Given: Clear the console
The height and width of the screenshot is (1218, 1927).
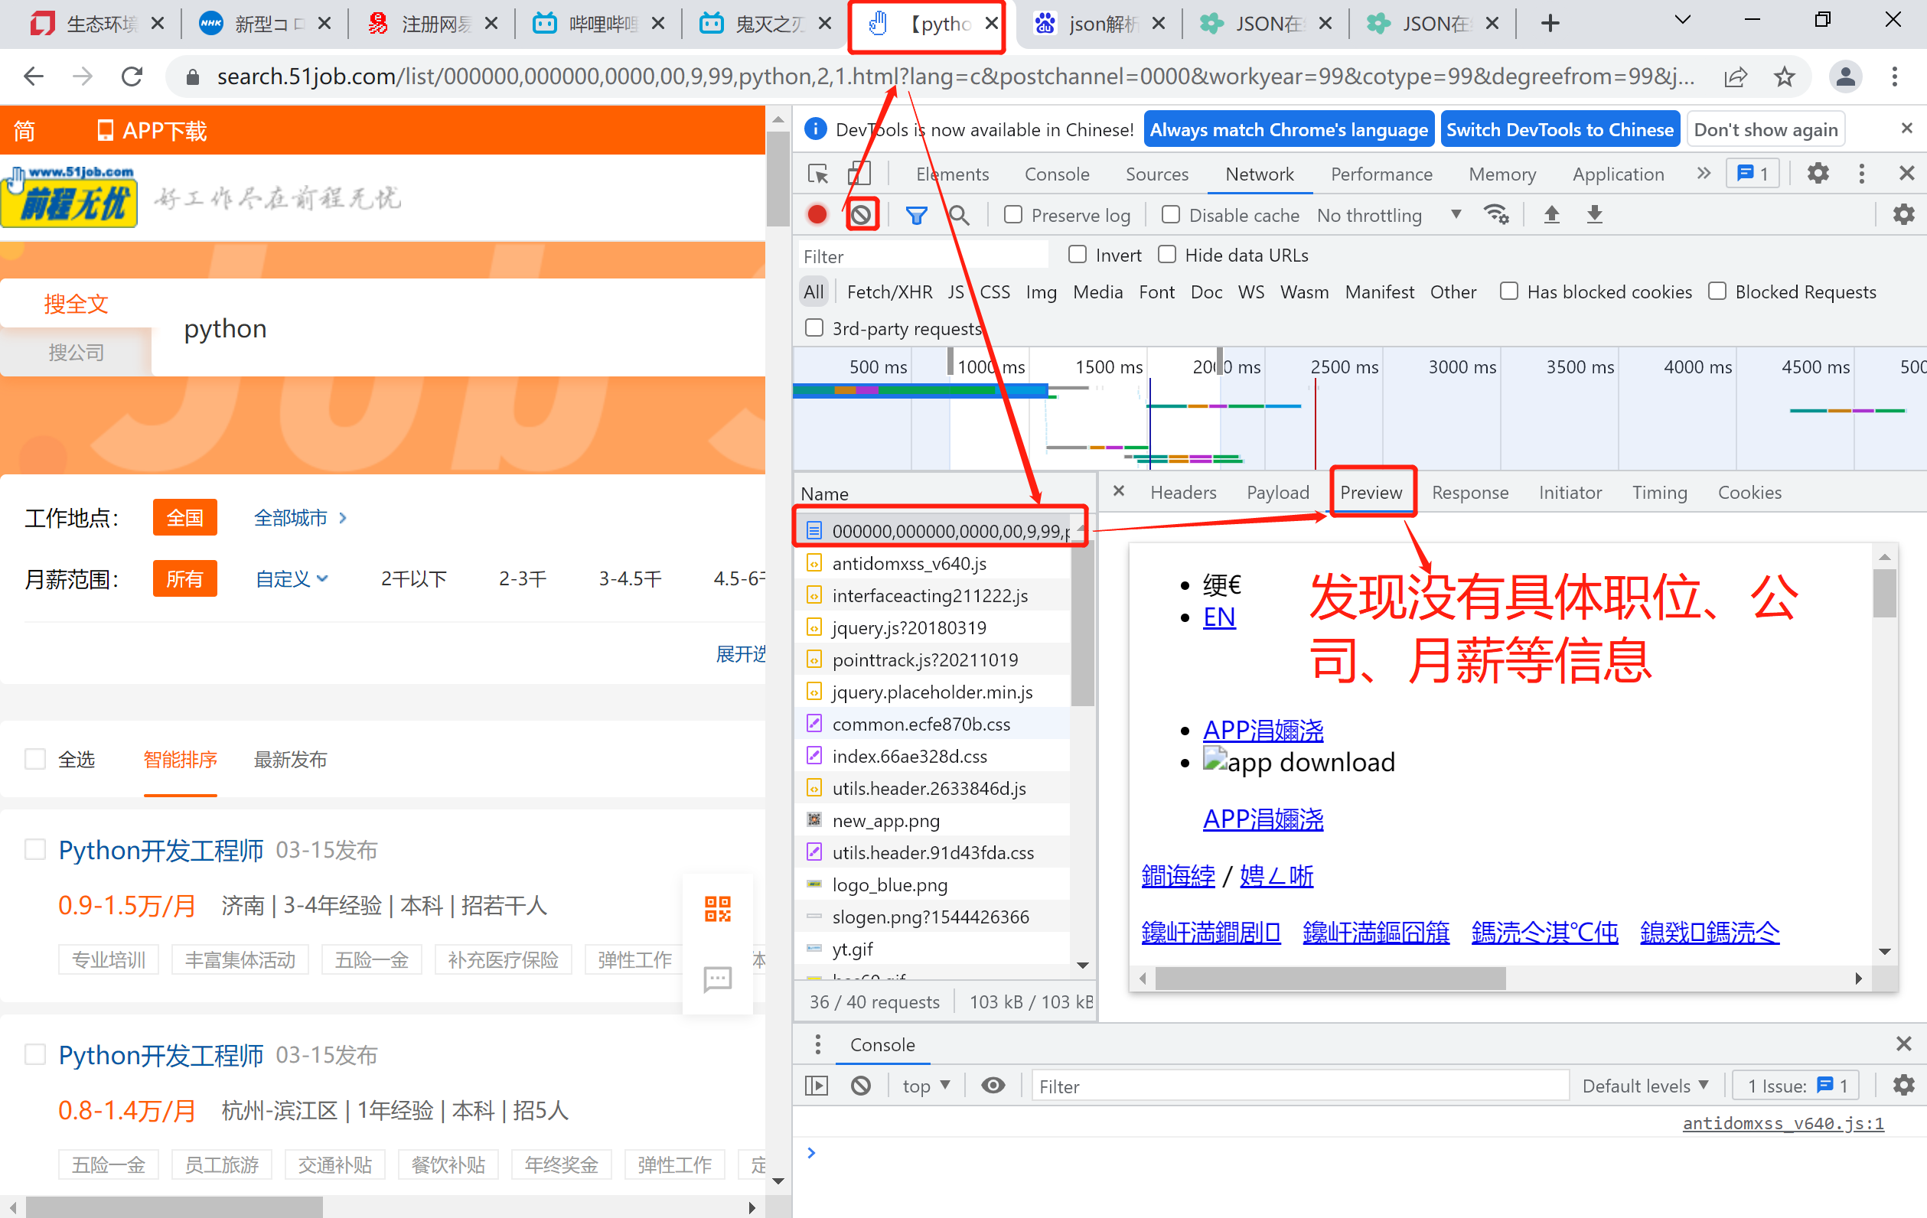Looking at the screenshot, I should click(860, 1085).
